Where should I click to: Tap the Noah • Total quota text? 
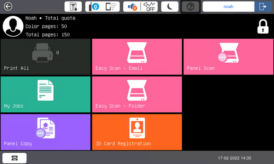(50, 18)
